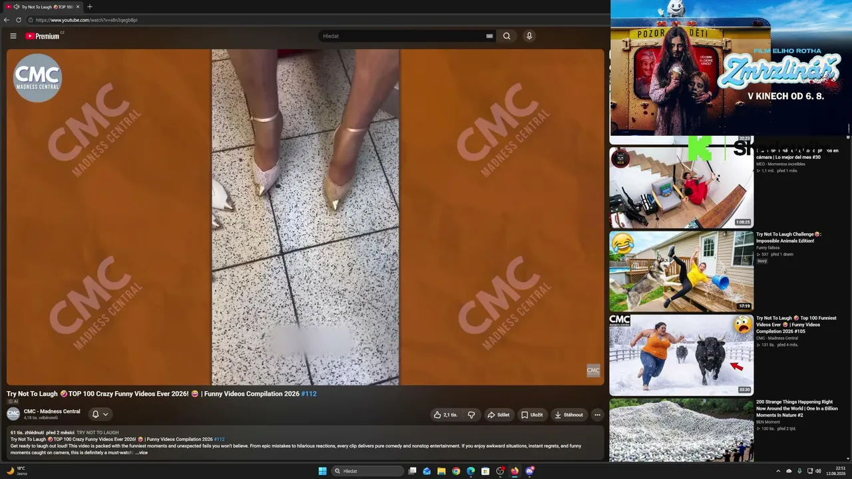Open more actions three-dot menu
This screenshot has width=852, height=479.
click(x=597, y=414)
